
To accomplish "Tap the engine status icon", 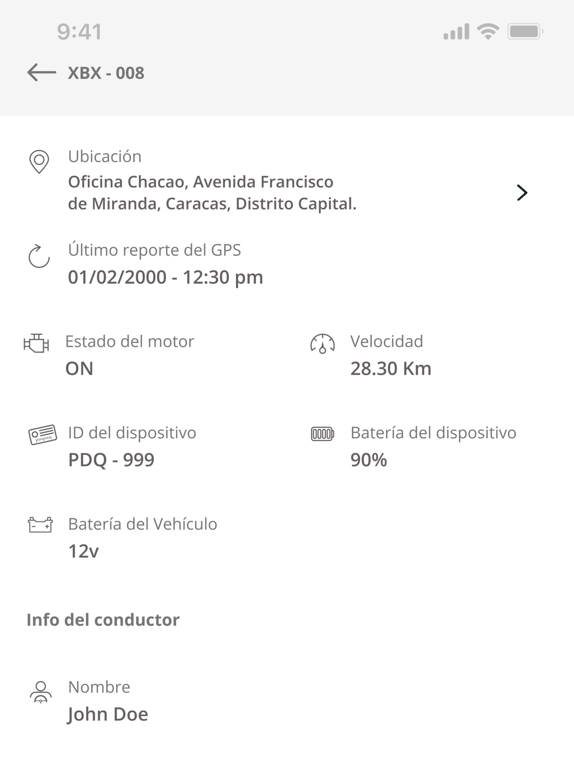I will tap(36, 343).
